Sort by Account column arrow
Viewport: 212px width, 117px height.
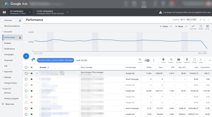(48, 67)
